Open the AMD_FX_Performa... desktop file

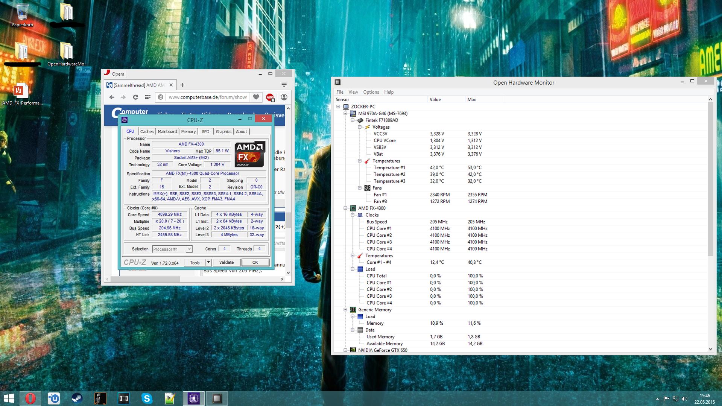[22, 94]
